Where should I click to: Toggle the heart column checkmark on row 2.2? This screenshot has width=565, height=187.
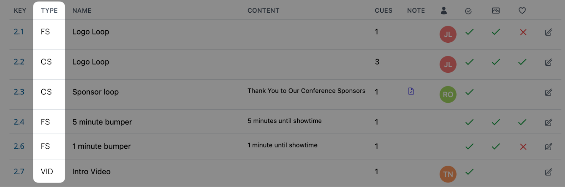click(522, 62)
